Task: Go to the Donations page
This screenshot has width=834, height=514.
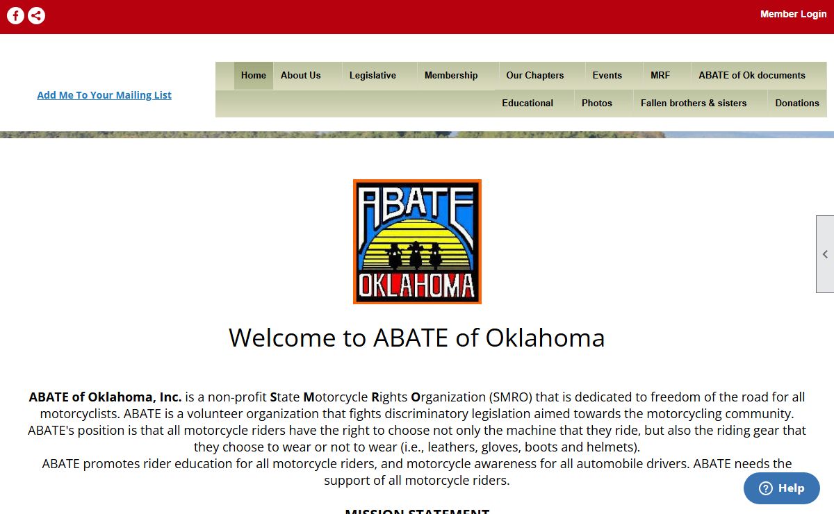Action: pyautogui.click(x=797, y=103)
